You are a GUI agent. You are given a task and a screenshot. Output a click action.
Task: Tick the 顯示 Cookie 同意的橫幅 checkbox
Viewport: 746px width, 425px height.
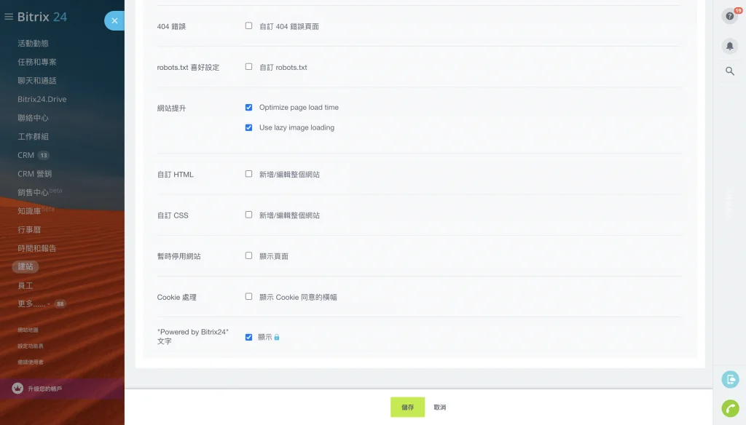(248, 296)
